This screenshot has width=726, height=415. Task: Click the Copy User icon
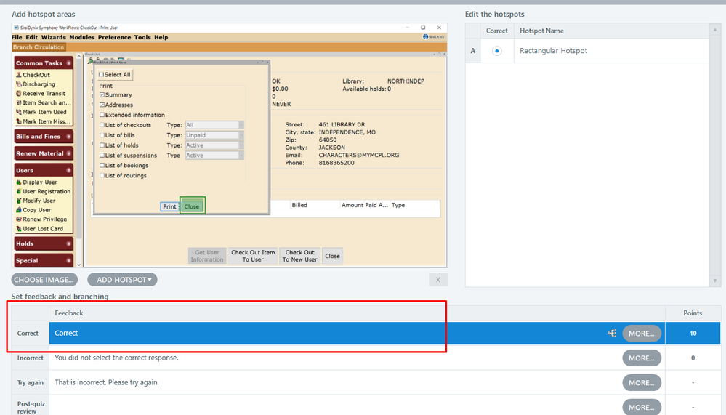[18, 210]
